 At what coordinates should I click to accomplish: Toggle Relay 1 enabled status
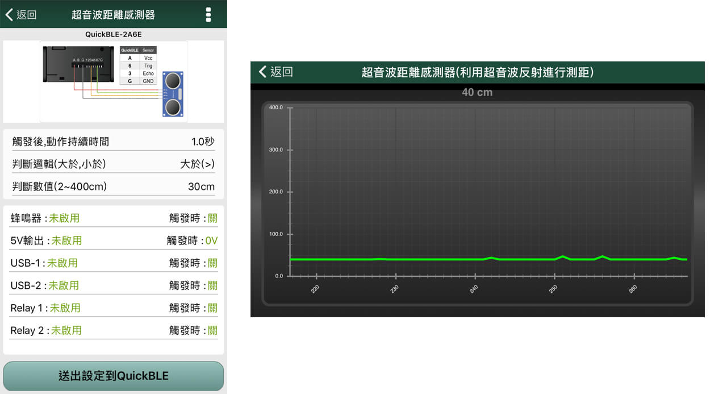65,308
